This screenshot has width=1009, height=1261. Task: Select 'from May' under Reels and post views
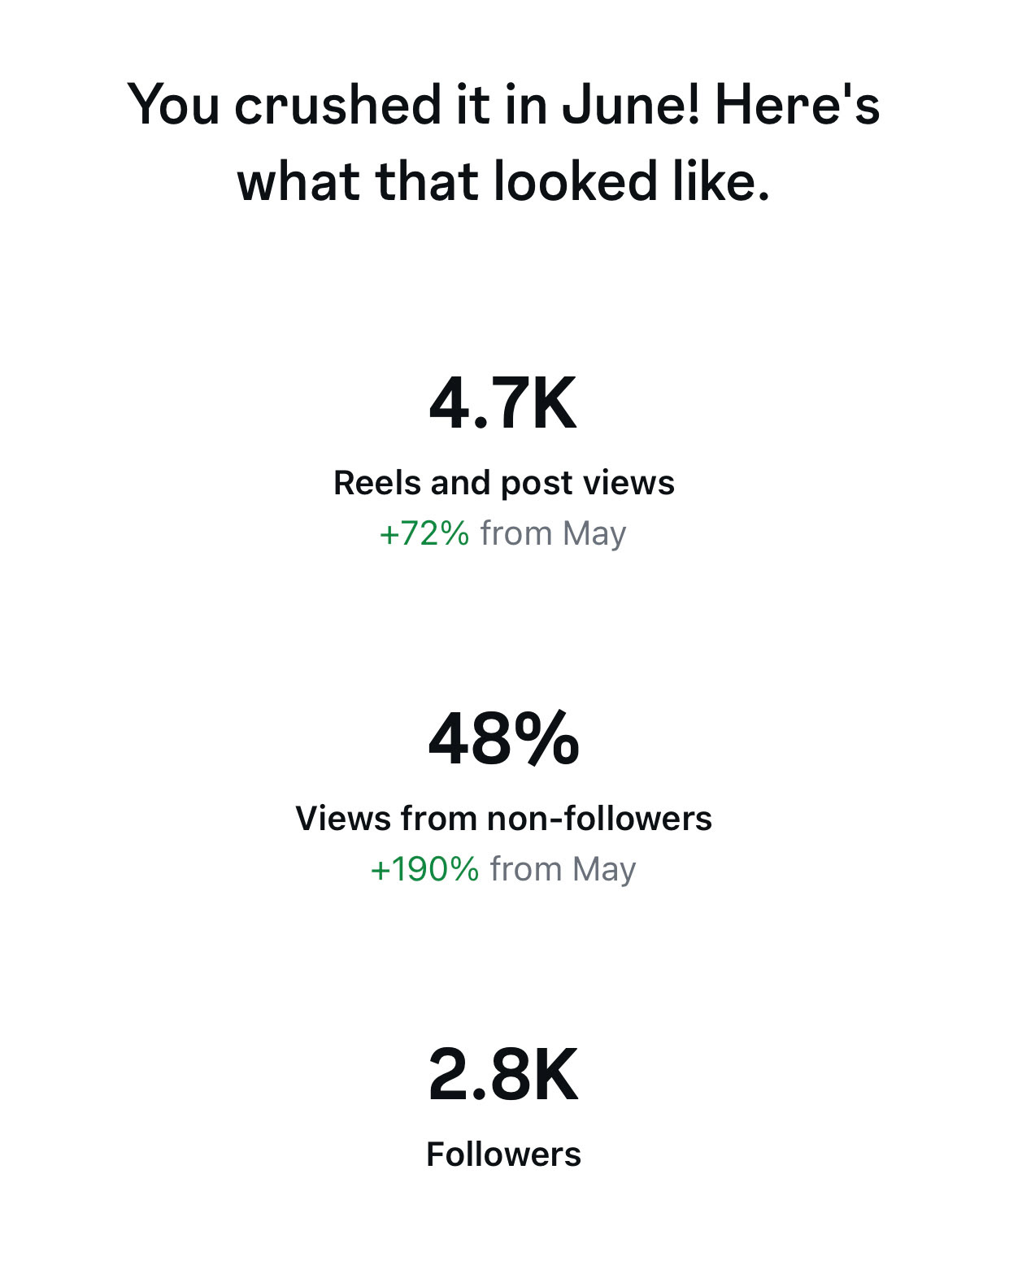tap(553, 534)
